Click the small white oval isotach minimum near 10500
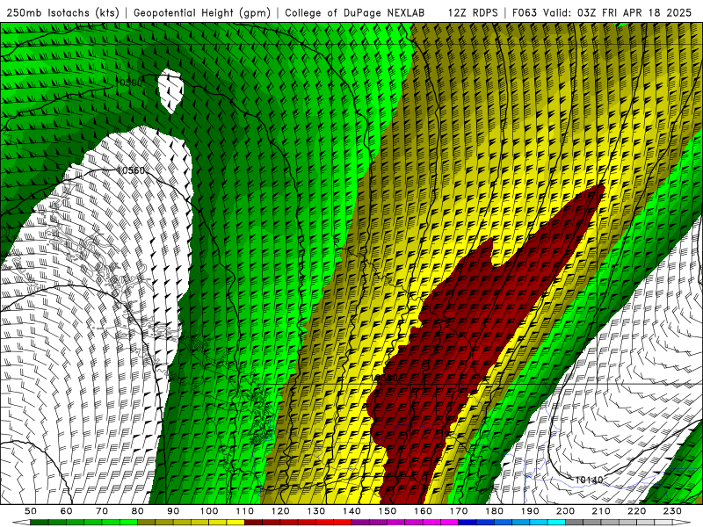The width and height of the screenshot is (703, 527). tap(170, 90)
